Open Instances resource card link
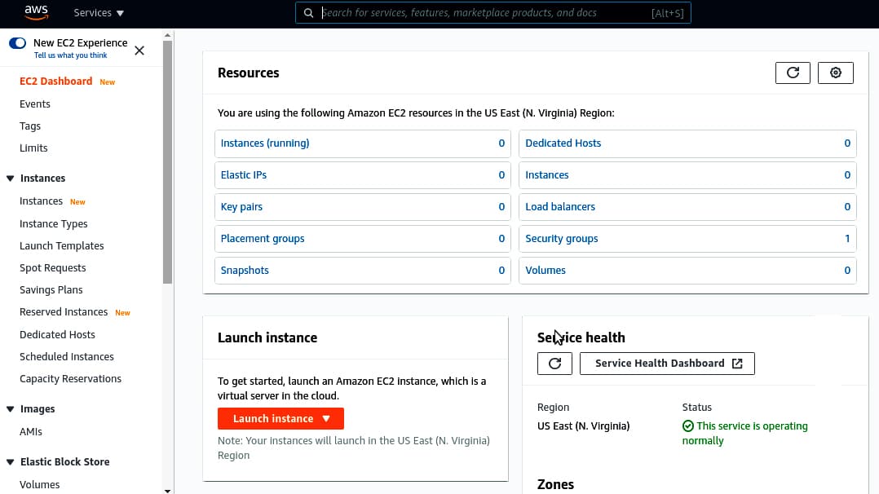Screen dimensions: 879x494 tap(547, 175)
